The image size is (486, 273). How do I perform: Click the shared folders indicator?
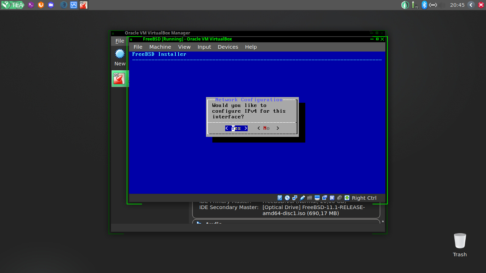pyautogui.click(x=310, y=198)
